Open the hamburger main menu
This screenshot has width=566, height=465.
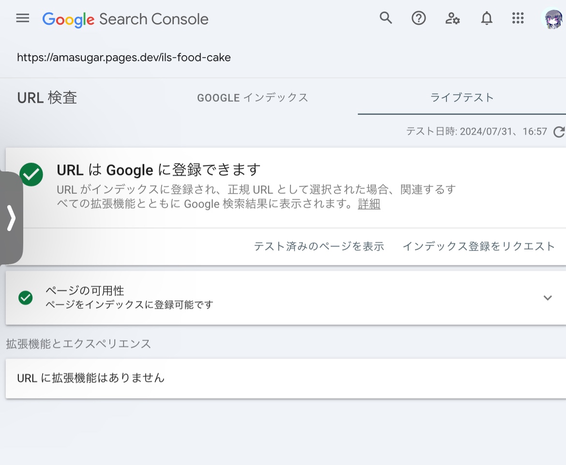[x=22, y=18]
